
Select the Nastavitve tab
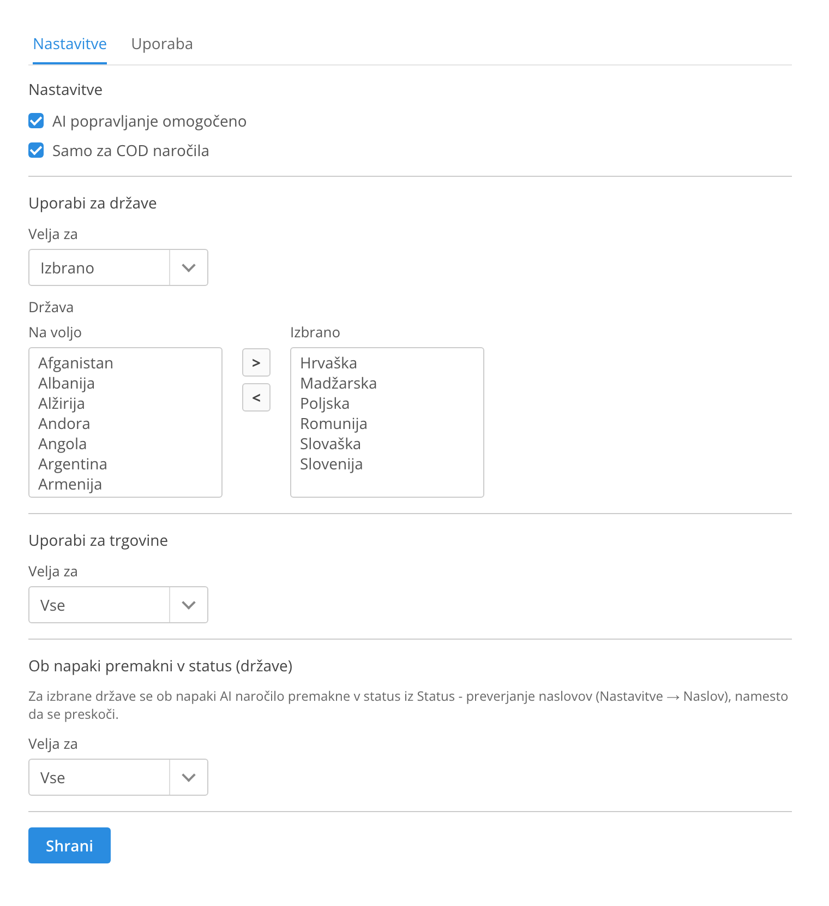[x=70, y=44]
